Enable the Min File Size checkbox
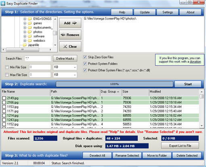Viewport: 206px width, 167px height. 7,67
